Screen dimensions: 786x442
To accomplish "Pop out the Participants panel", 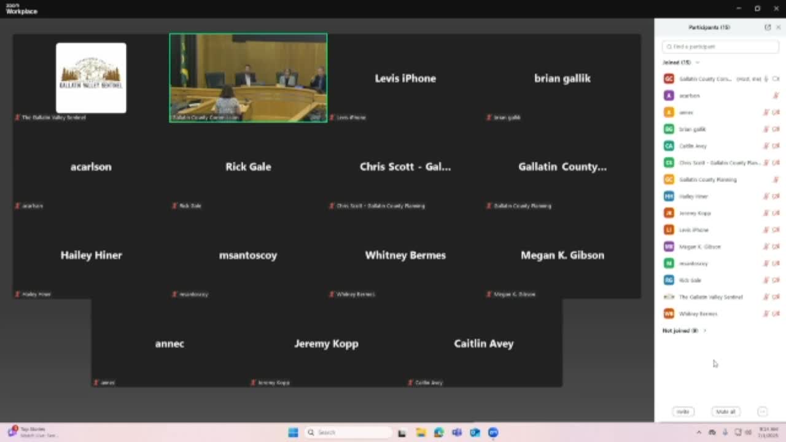I will tap(767, 28).
